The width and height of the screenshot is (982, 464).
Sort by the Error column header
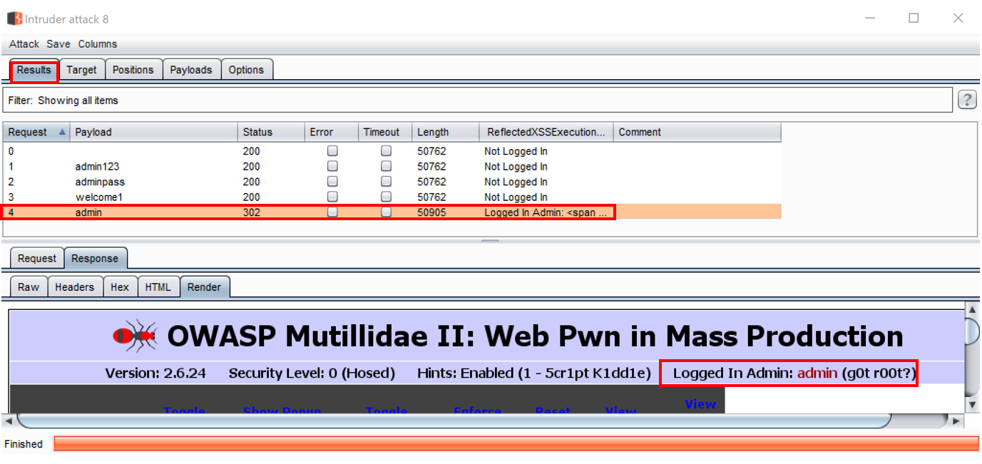click(x=331, y=132)
